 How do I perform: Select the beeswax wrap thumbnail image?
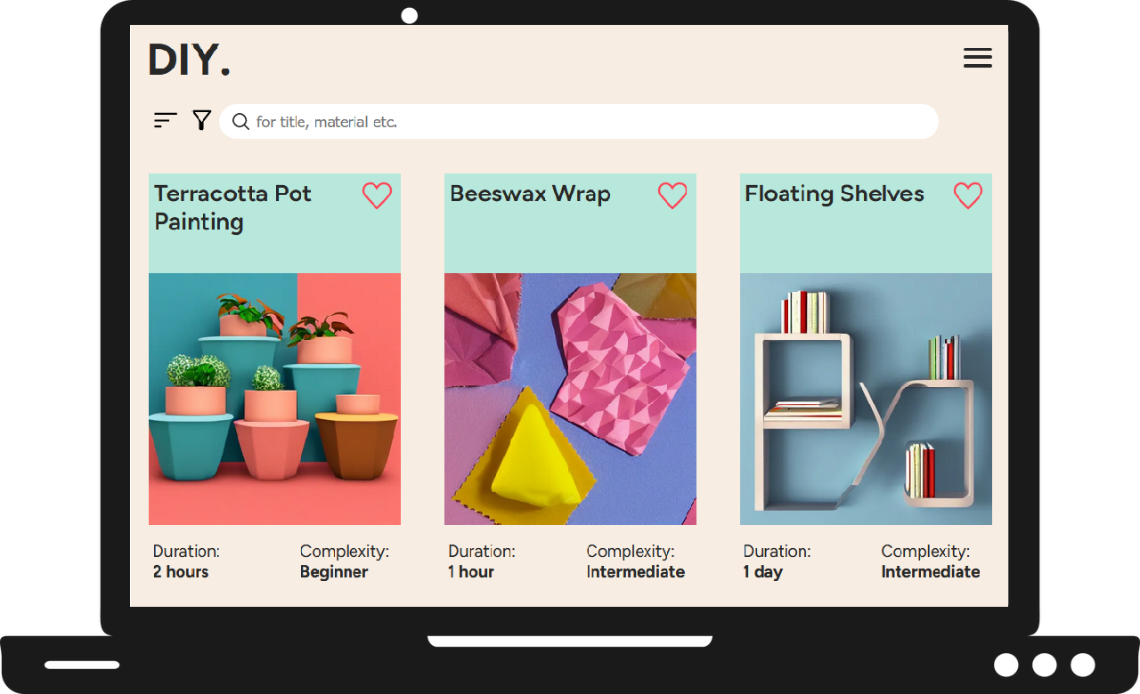click(570, 399)
